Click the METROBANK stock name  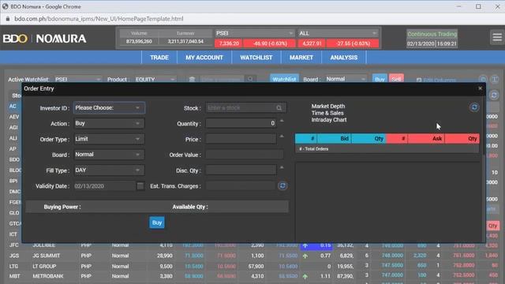pyautogui.click(x=48, y=276)
